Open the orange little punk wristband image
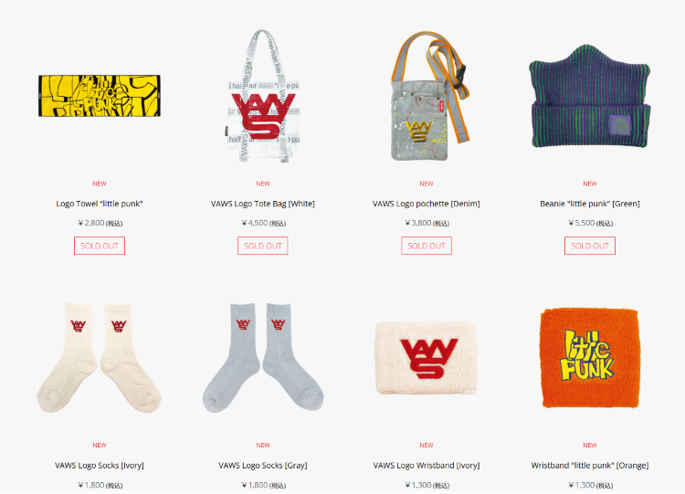The image size is (685, 494). pos(590,358)
